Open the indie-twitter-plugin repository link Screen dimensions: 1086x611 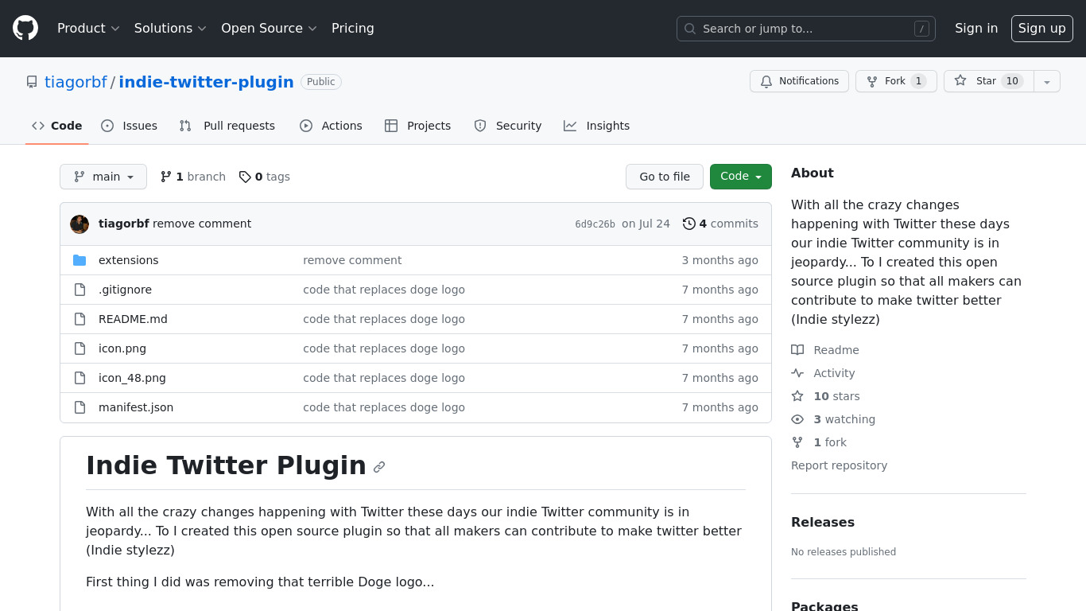coord(207,82)
